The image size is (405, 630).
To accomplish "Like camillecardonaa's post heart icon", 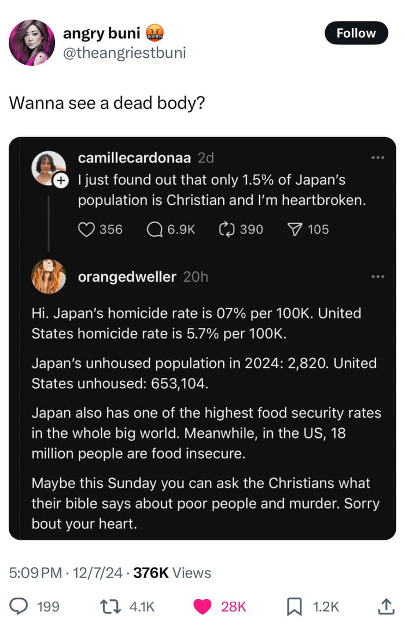I will click(x=86, y=230).
